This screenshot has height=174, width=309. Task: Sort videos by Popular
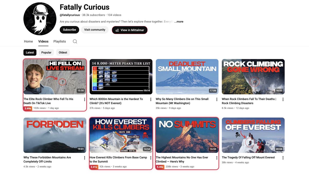click(x=46, y=53)
